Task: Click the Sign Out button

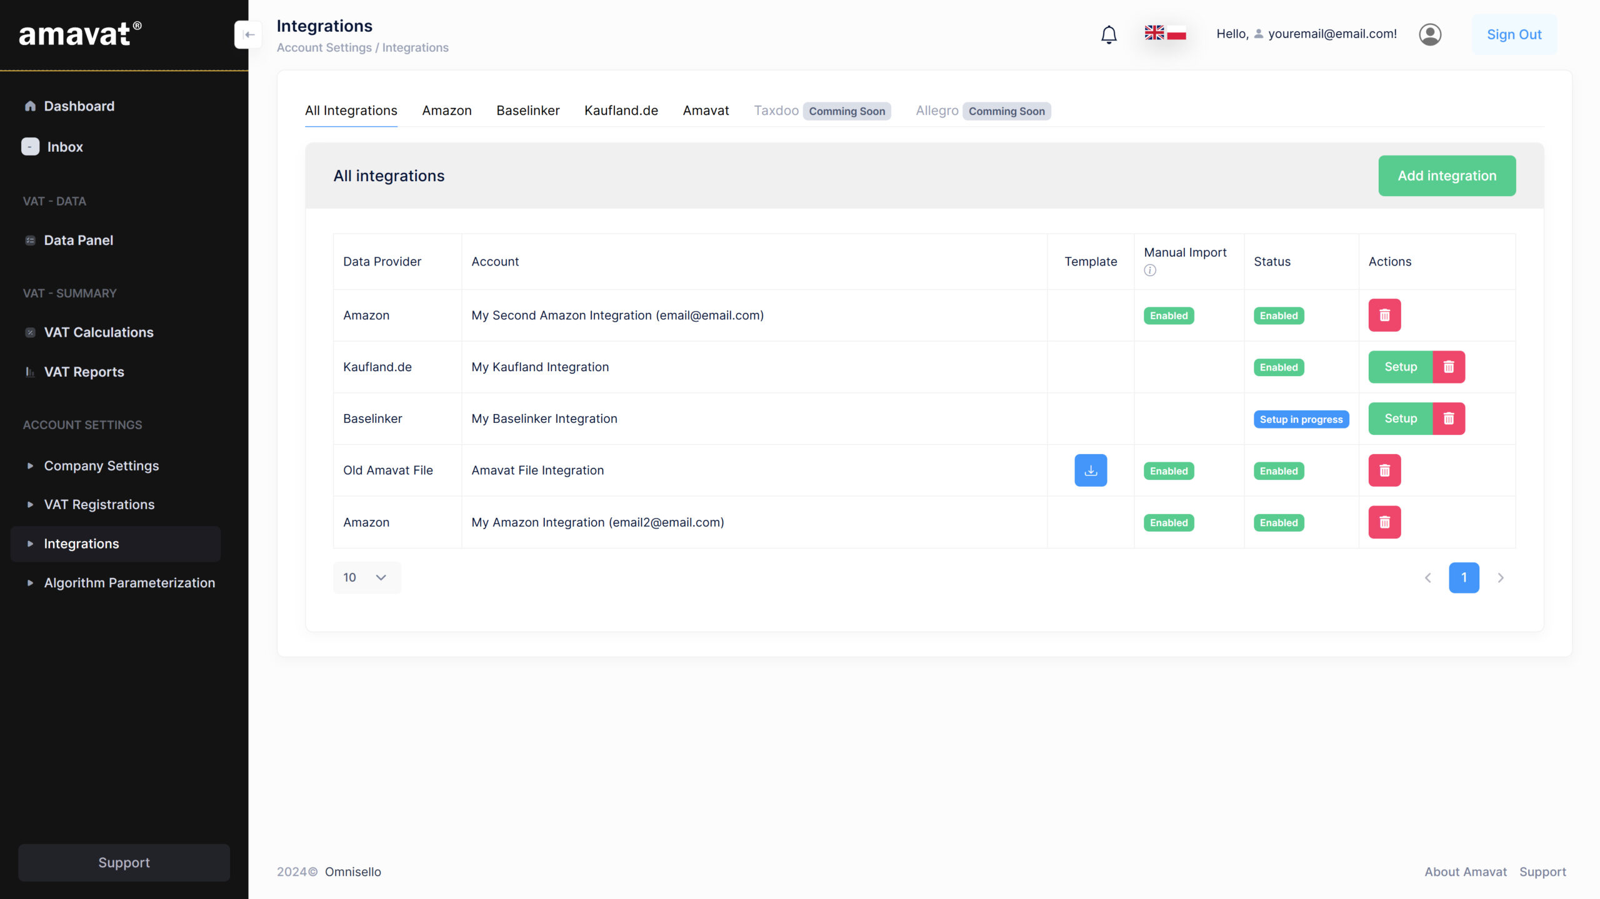Action: pos(1514,34)
